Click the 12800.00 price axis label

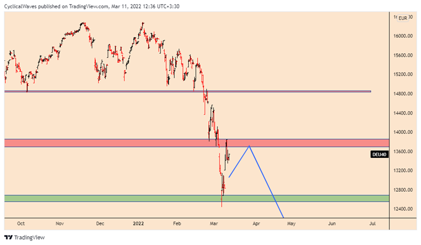click(403, 190)
